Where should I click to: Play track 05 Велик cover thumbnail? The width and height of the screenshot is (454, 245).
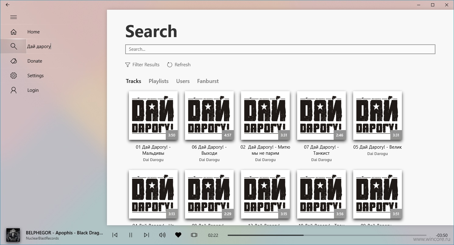(378, 116)
